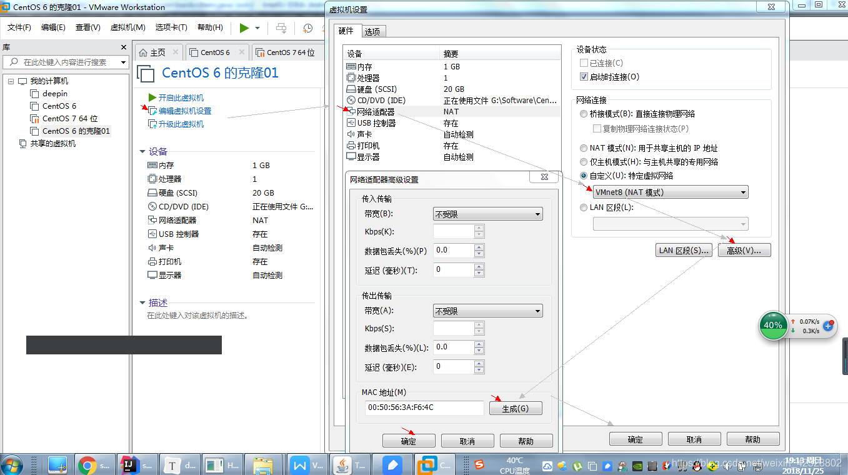Click the file explorer folder taskbar icon

click(263, 465)
